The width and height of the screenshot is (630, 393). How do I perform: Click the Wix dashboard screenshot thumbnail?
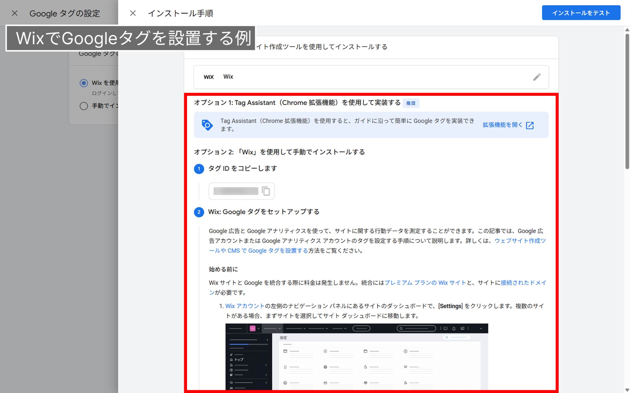[357, 356]
